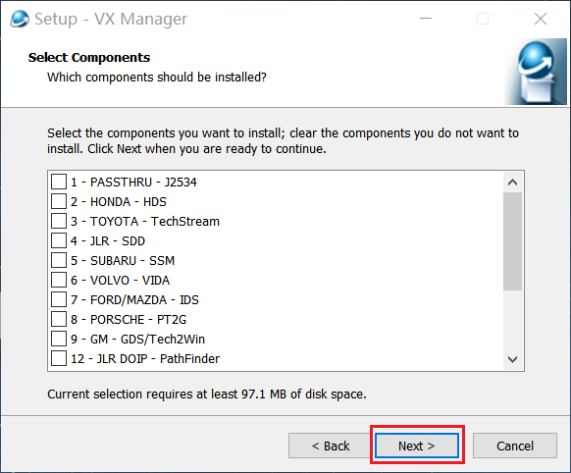Check the 5 - SUBARU - SSM checkbox
The width and height of the screenshot is (571, 473).
tap(59, 260)
